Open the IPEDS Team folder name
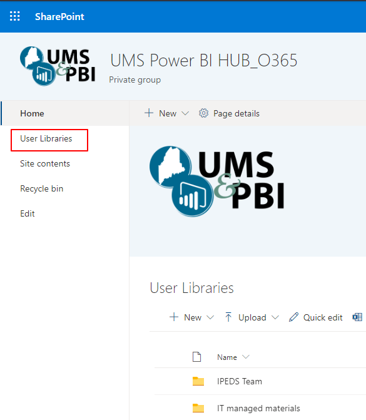The width and height of the screenshot is (366, 420). (x=240, y=381)
